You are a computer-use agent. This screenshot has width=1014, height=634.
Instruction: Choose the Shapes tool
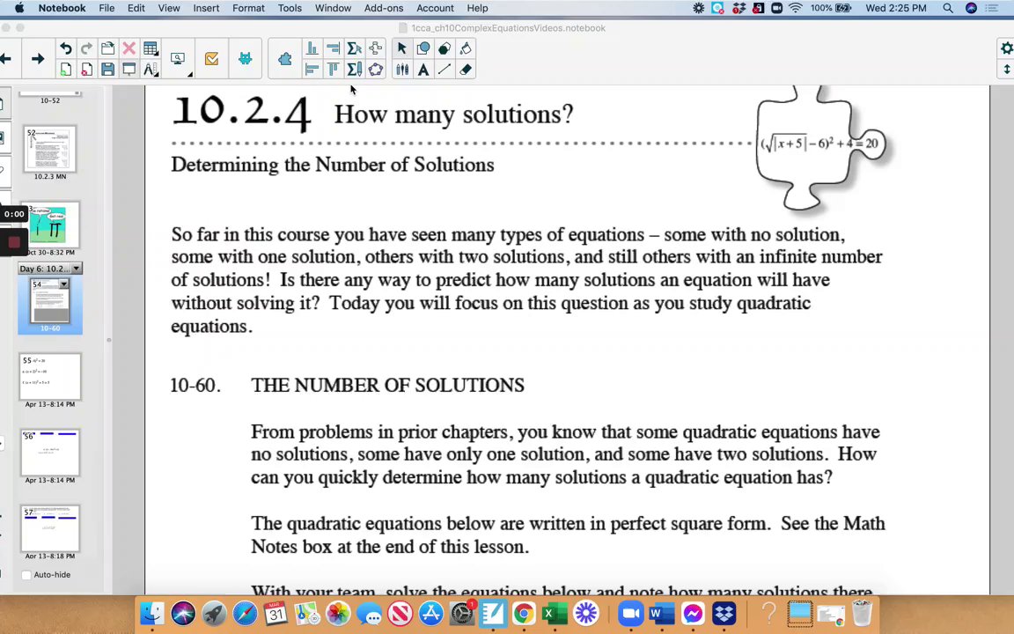pyautogui.click(x=422, y=48)
